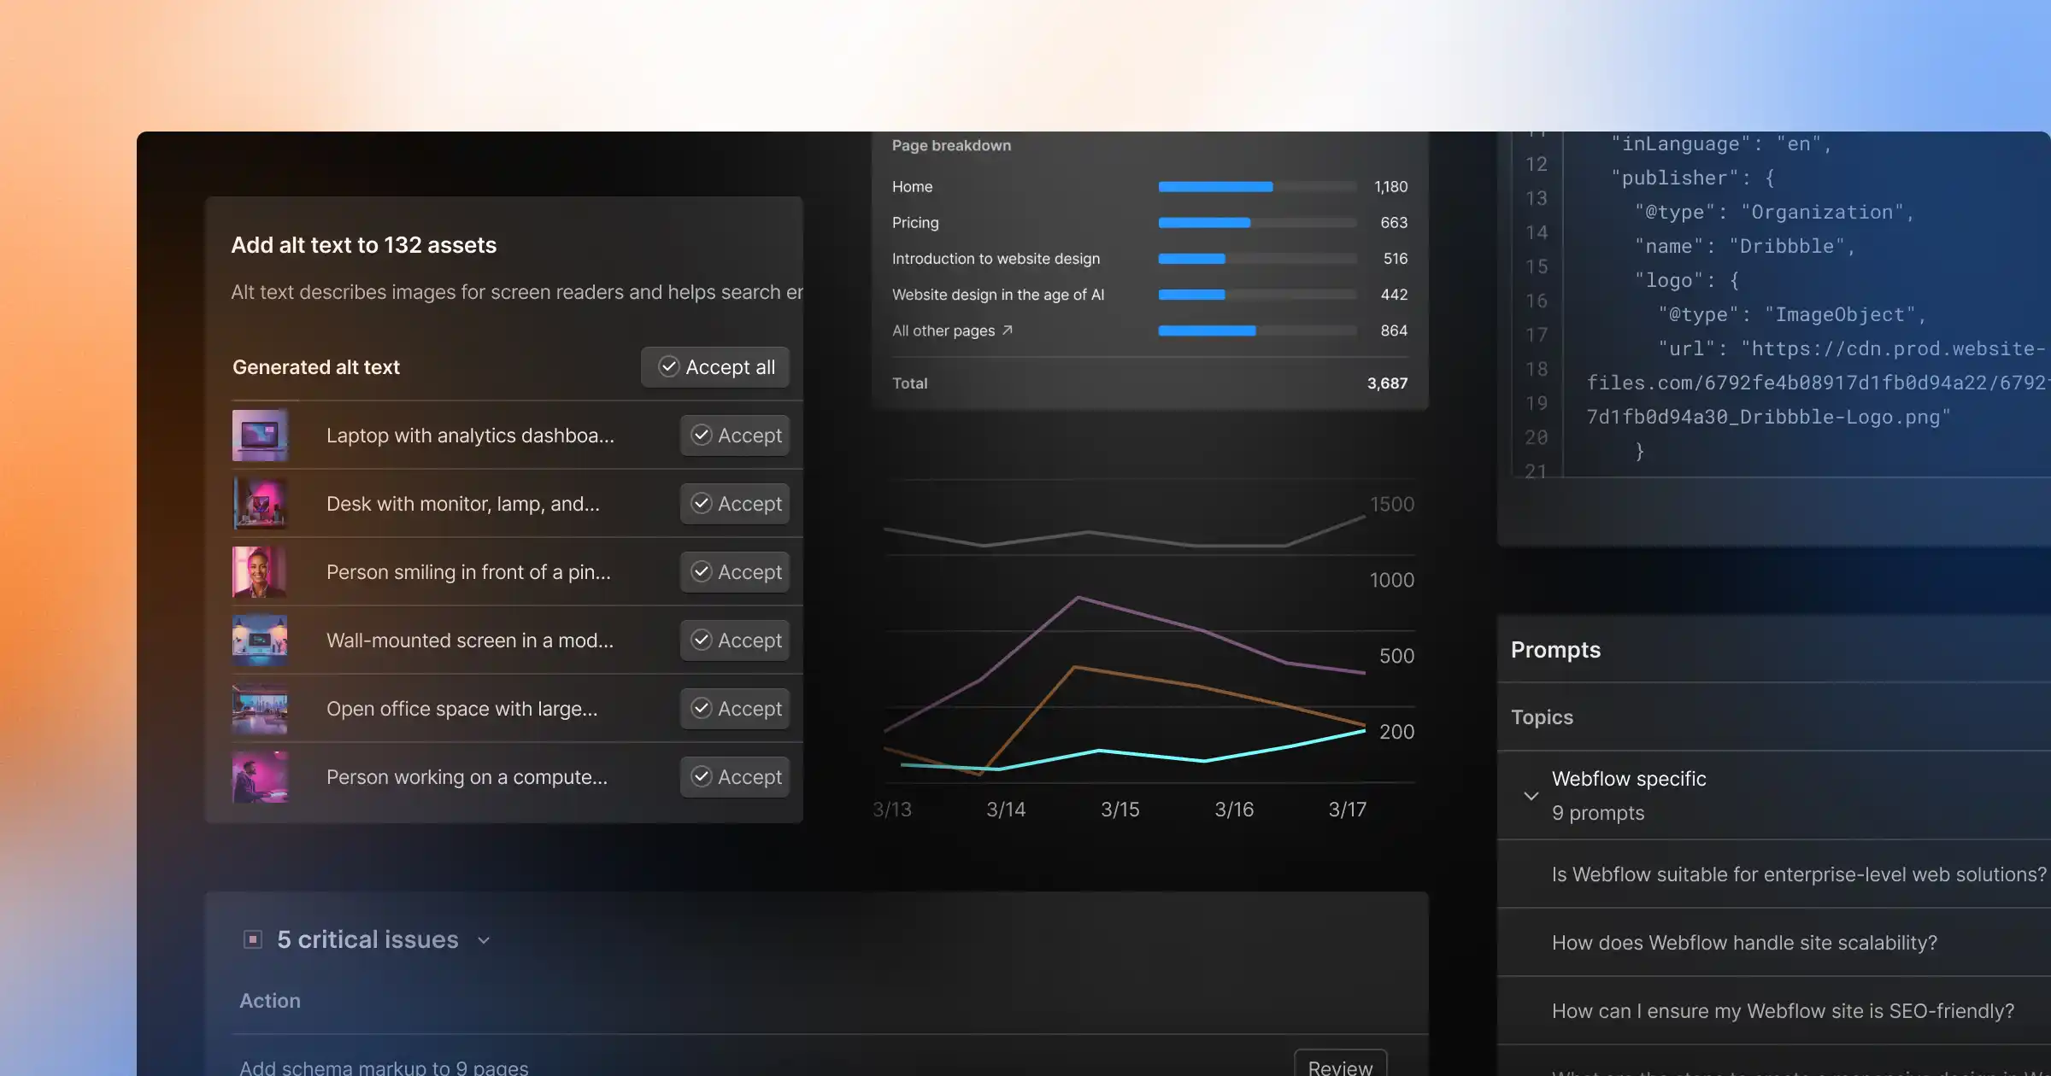
Task: Accept the person smiling alt text suggestion
Action: [734, 571]
